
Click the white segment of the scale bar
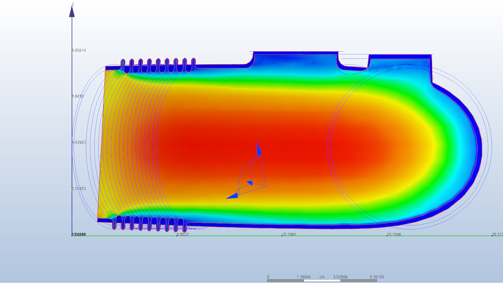pyautogui.click(x=322, y=281)
